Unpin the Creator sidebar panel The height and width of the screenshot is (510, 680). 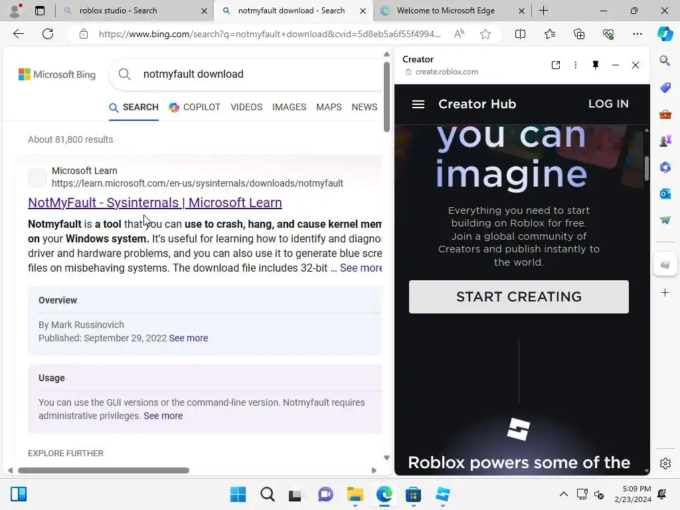pos(596,65)
